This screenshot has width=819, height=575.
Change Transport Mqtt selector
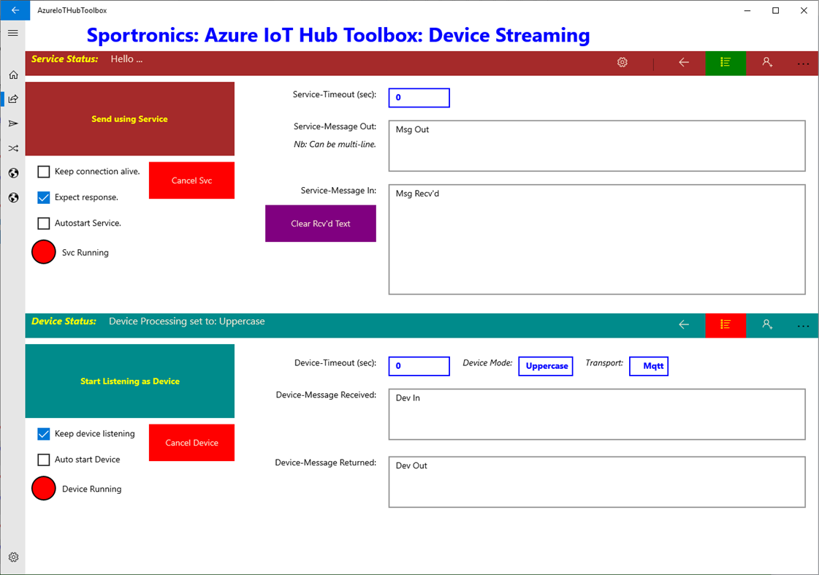coord(649,366)
